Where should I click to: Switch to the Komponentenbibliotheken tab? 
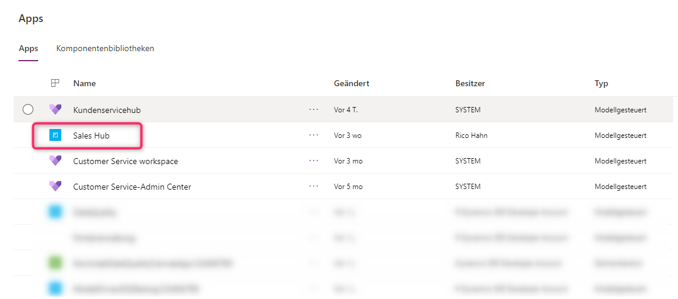coord(105,48)
